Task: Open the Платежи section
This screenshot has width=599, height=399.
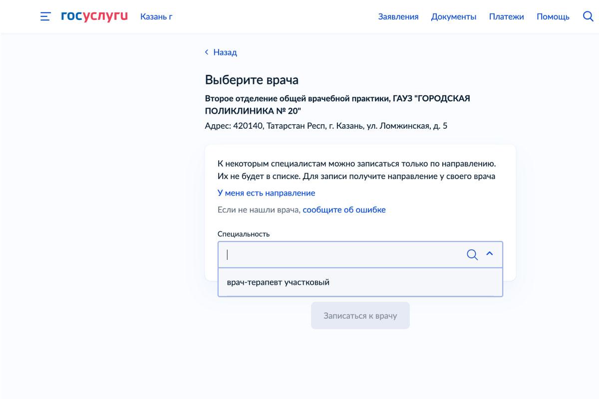Action: point(506,17)
